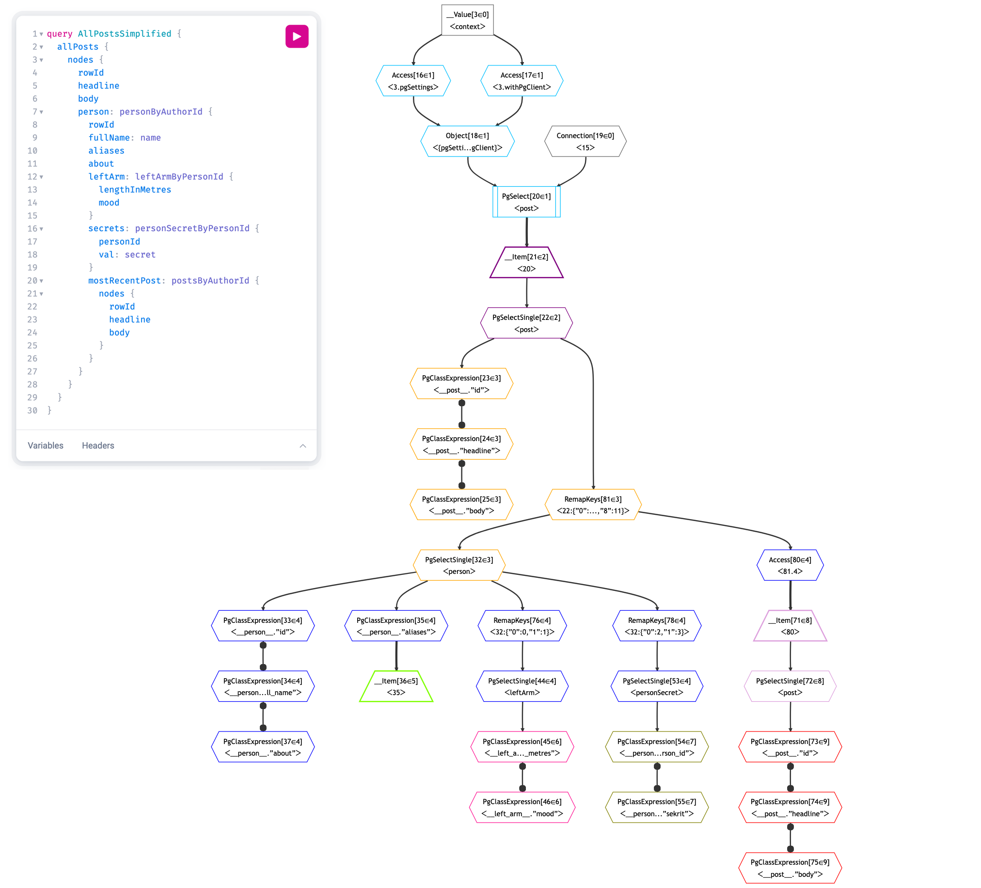981x888 pixels.
Task: Select the PgSelectSingle[22∈2] post node
Action: point(526,323)
